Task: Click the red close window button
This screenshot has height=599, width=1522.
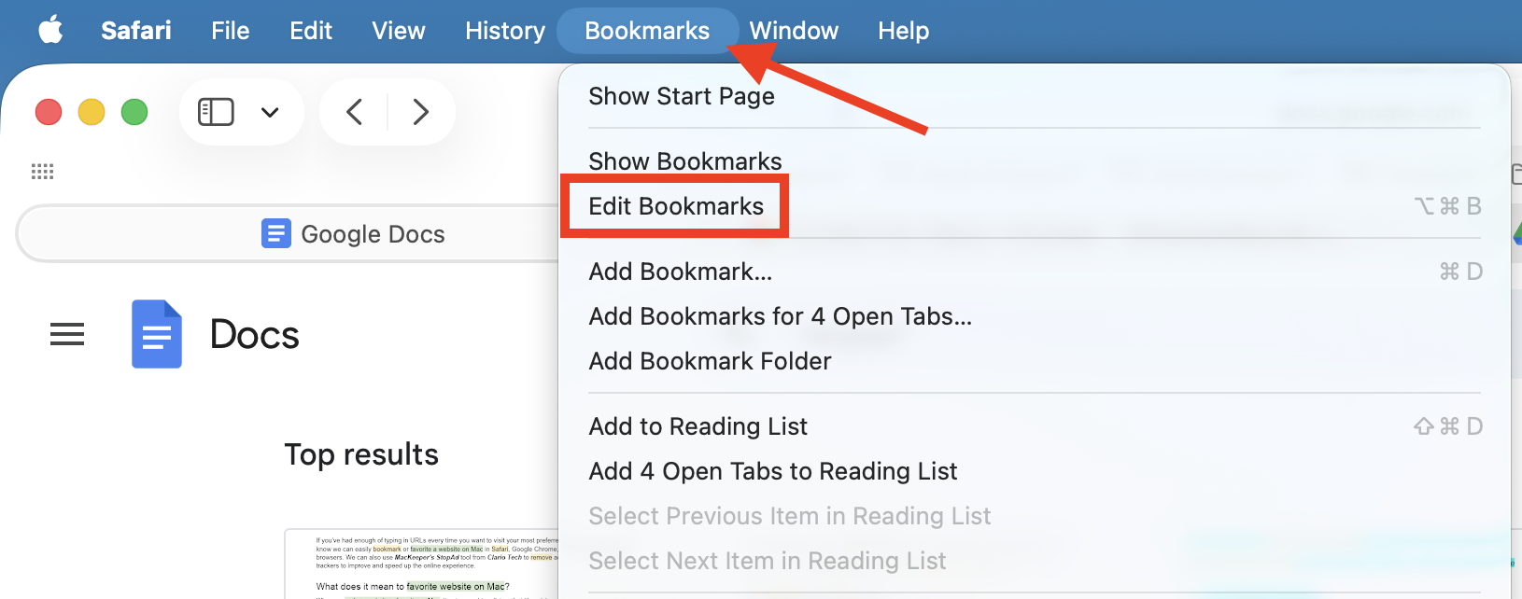Action: [49, 112]
